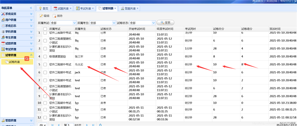Close the 试题列表 tab
The image size is (297, 126).
click(70, 9)
